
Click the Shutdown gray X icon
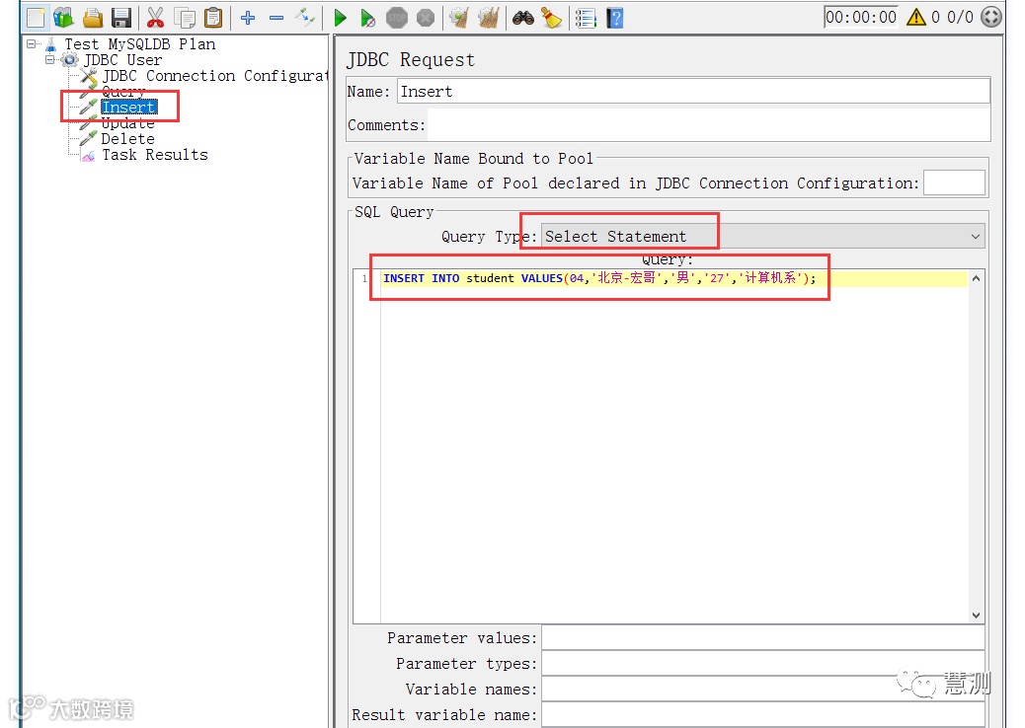tap(426, 18)
